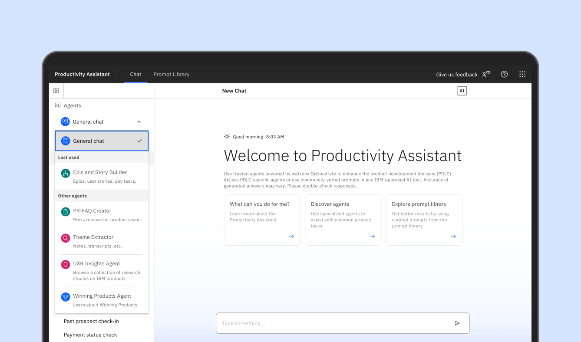
Task: Open Past prospect check-in chat
Action: click(91, 321)
